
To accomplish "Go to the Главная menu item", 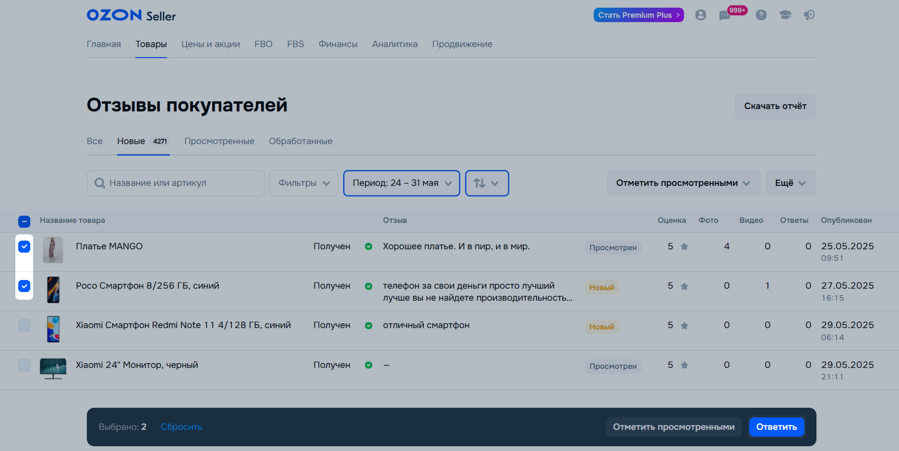I will (104, 44).
